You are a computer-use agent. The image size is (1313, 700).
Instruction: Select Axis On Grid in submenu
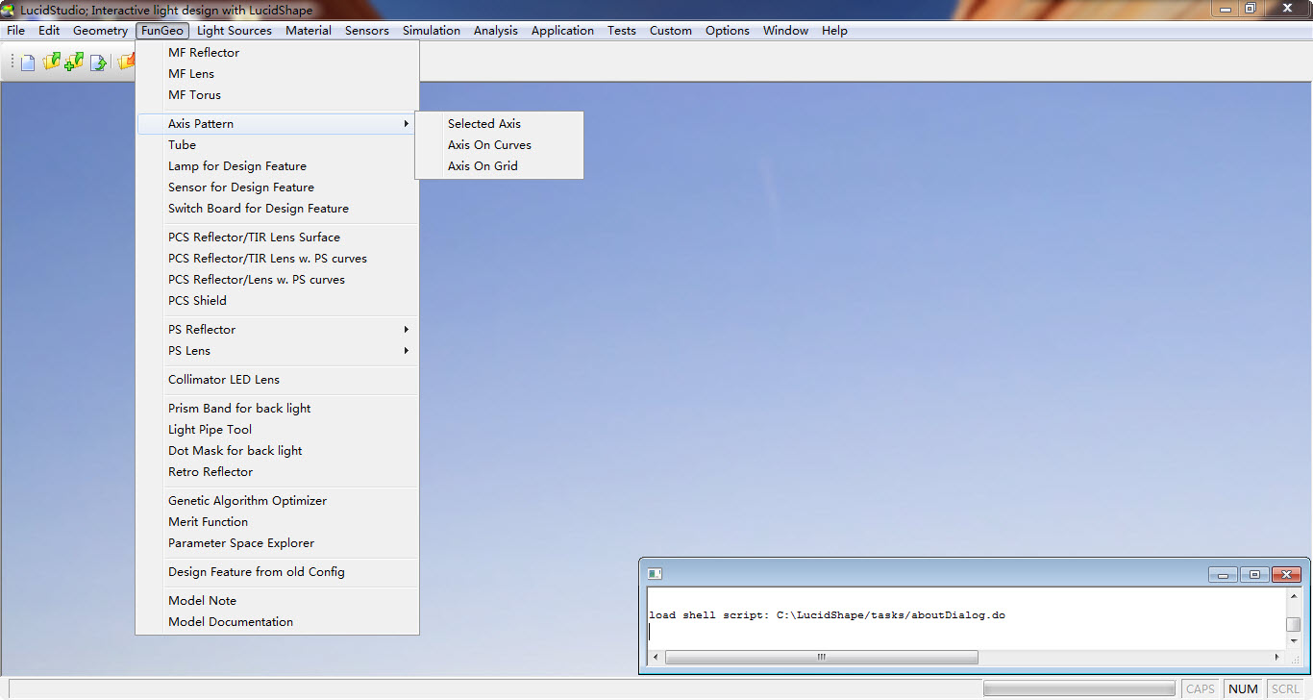[x=499, y=166]
